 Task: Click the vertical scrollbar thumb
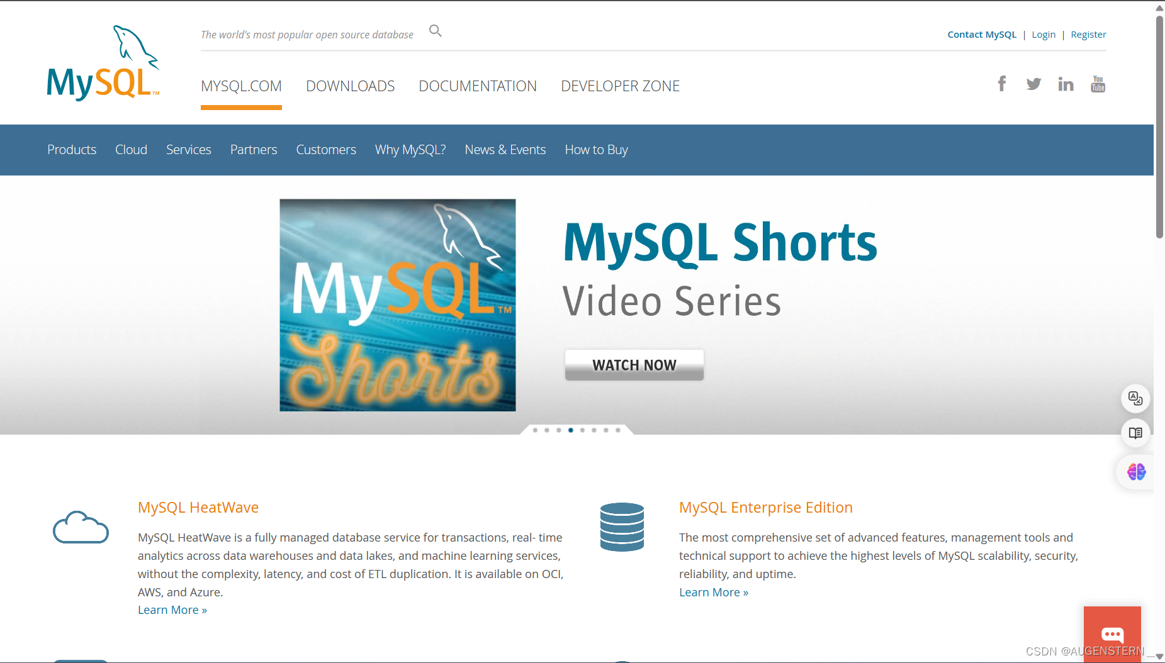1159,126
